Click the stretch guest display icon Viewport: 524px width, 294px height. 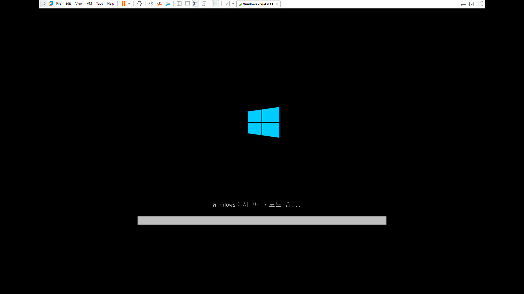click(x=227, y=4)
